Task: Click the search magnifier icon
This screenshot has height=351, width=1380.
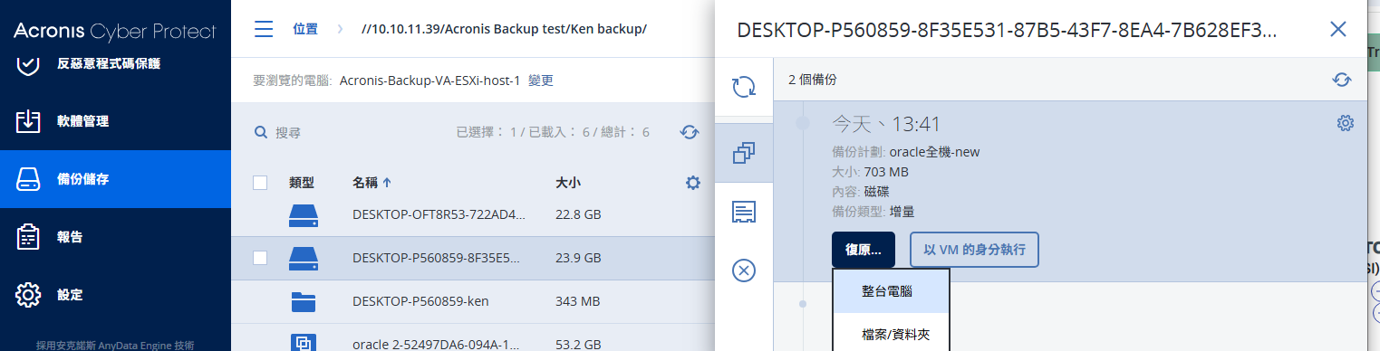Action: [x=261, y=132]
